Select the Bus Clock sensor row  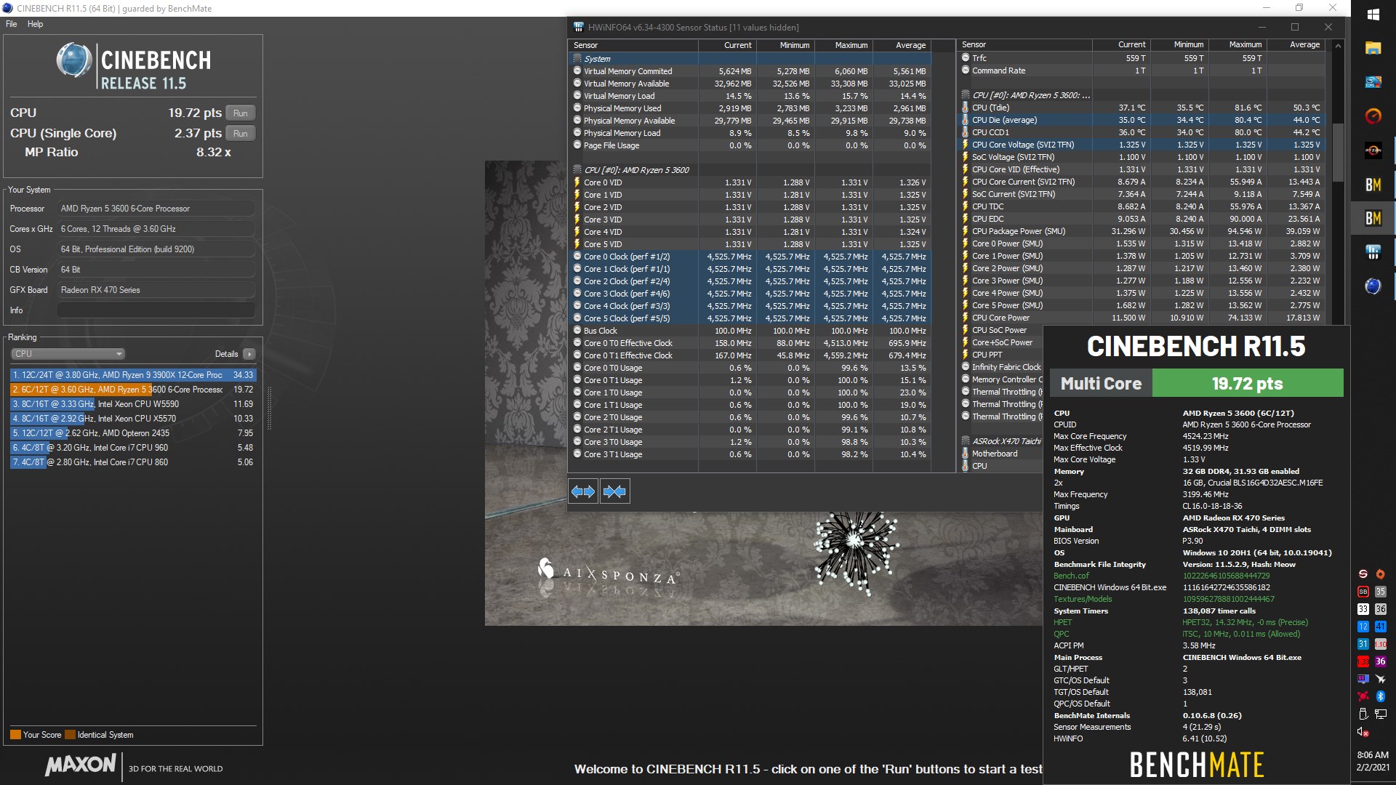[750, 331]
